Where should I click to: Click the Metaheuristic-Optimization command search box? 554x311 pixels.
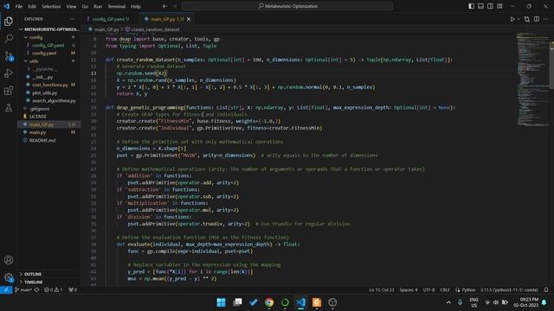tap(287, 6)
